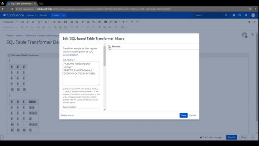259x146 pixels.
Task: Undo the last edit
Action: point(132,22)
